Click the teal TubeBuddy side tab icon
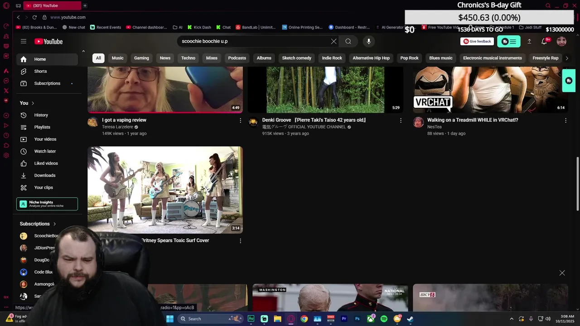The width and height of the screenshot is (580, 326). pos(569,81)
